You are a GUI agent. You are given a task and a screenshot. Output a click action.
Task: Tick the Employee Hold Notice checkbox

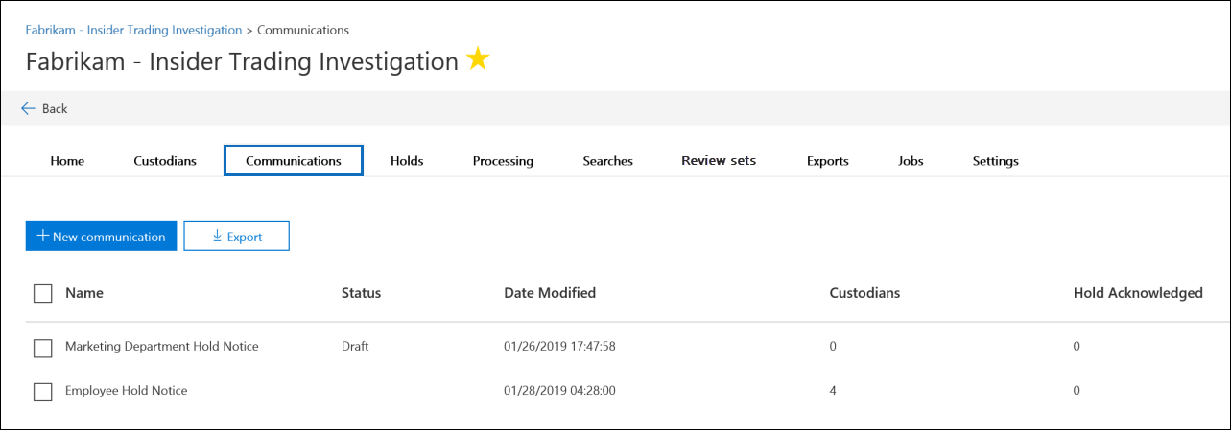click(x=42, y=392)
